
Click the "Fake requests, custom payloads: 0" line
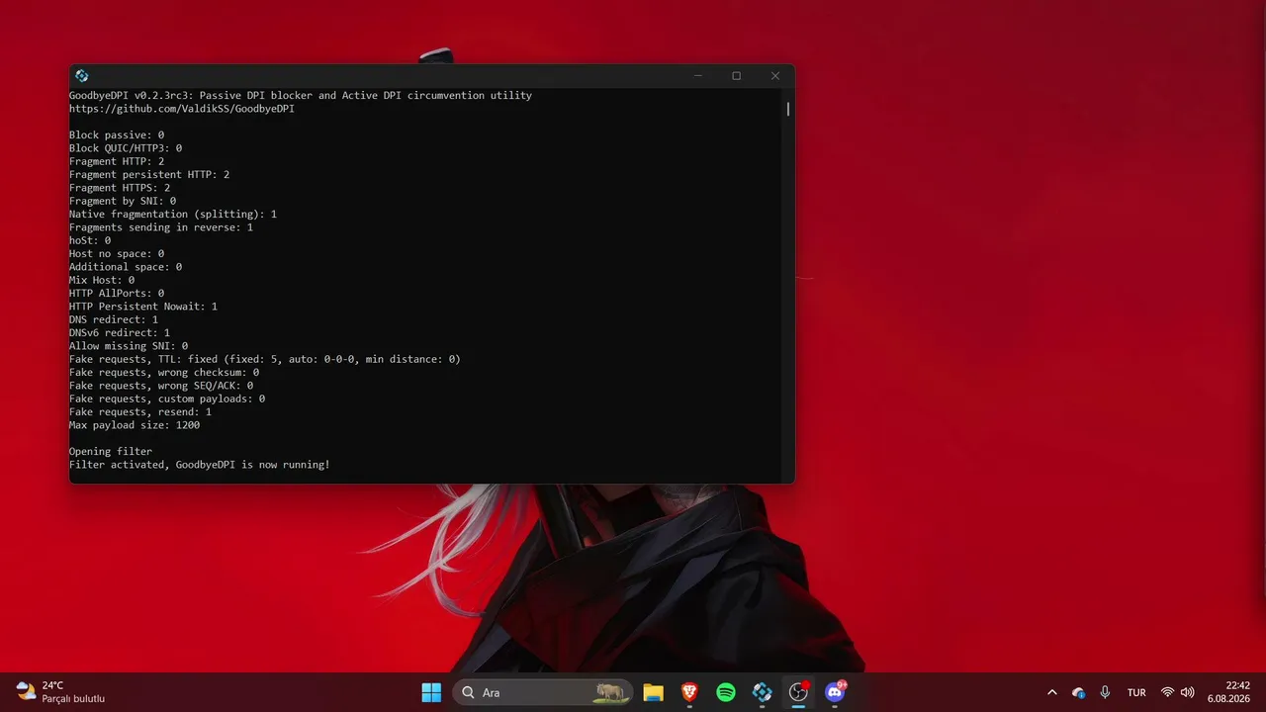pos(167,399)
